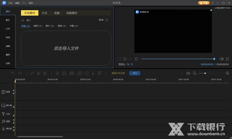This screenshot has width=232, height=139.
Task: Open the duration clock tool
Action: [87, 73]
